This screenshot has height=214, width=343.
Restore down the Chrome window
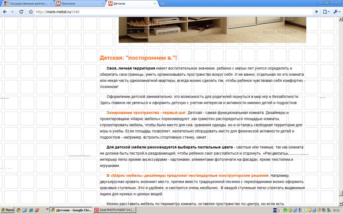tap(327, 2)
